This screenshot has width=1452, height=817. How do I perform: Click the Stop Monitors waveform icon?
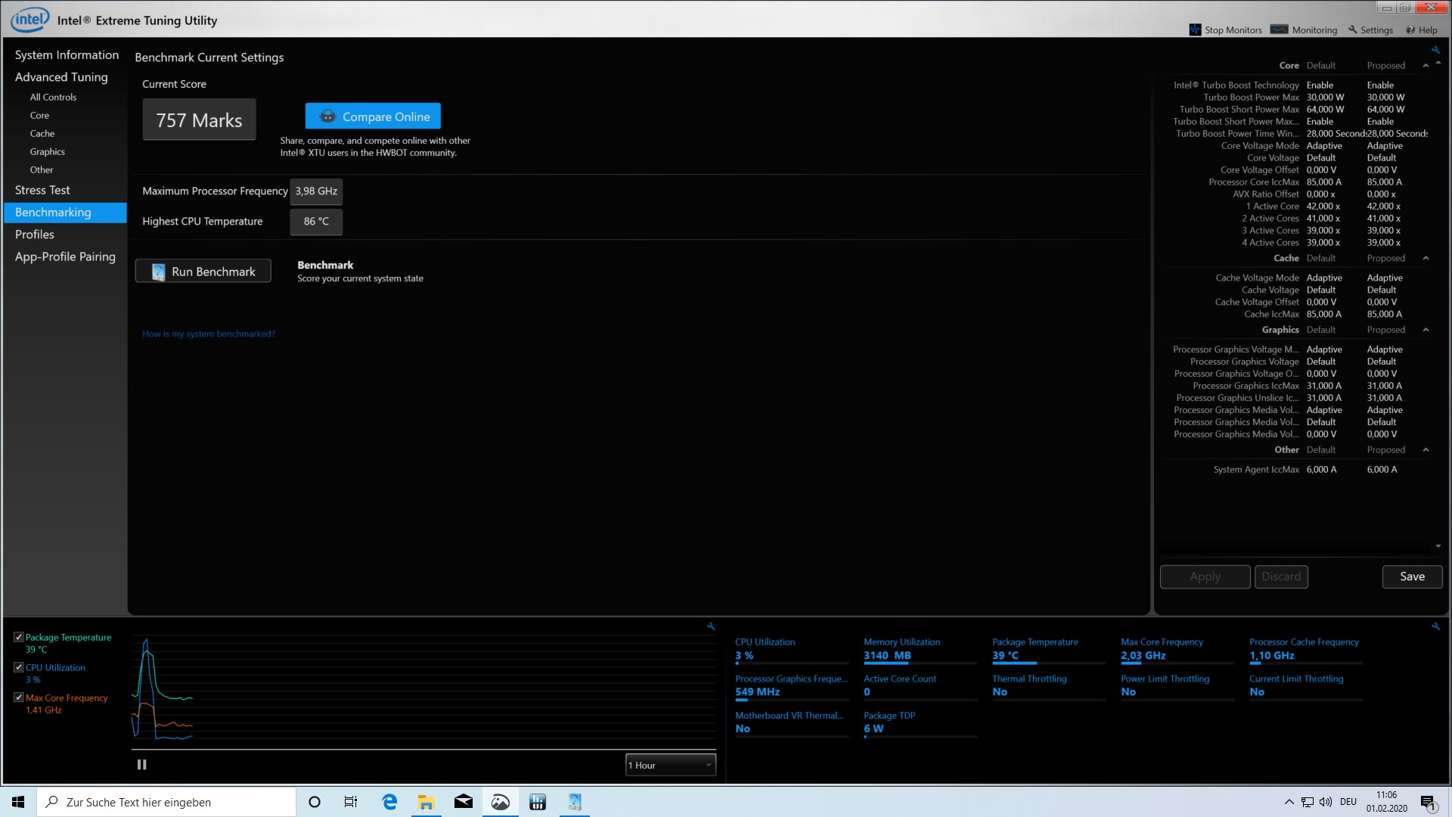click(1195, 30)
